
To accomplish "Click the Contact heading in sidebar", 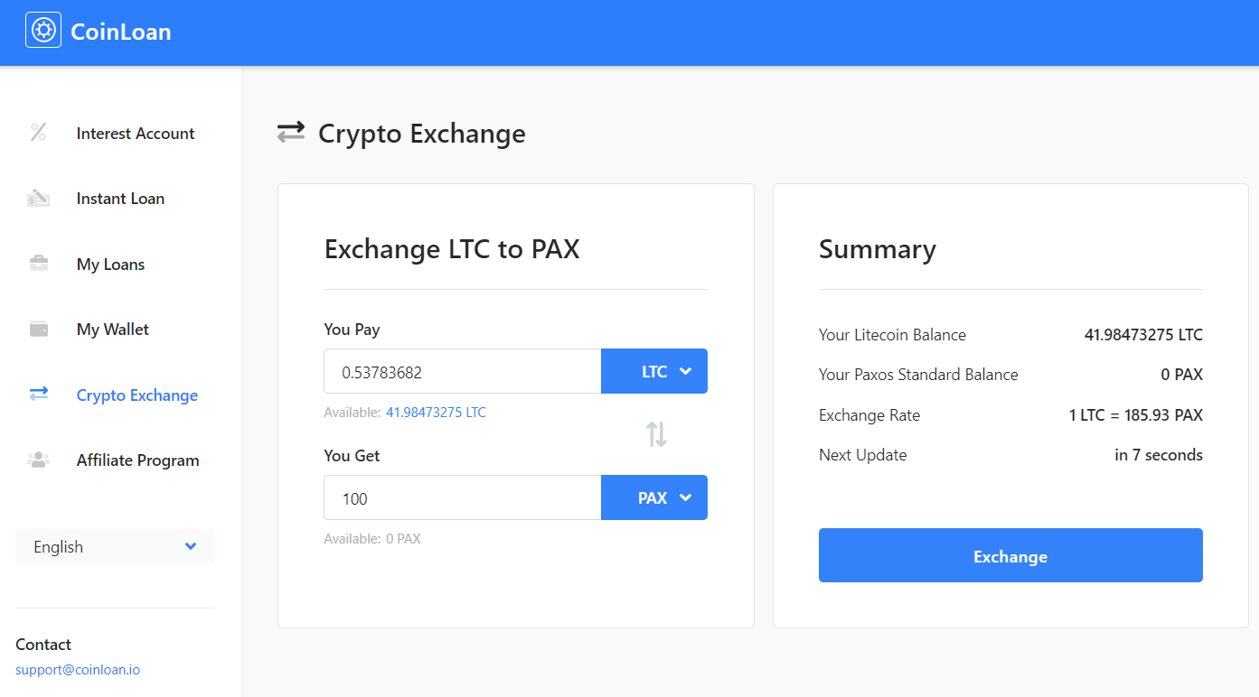I will [43, 645].
